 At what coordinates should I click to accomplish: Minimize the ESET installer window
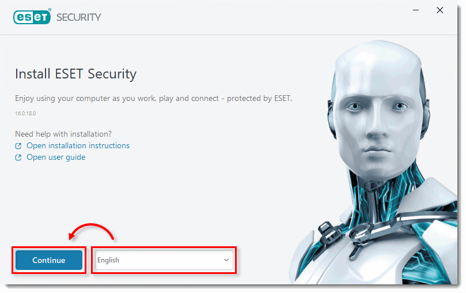click(x=416, y=10)
